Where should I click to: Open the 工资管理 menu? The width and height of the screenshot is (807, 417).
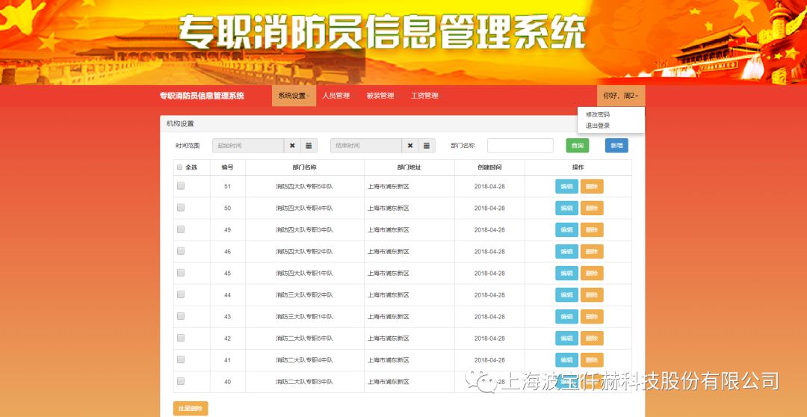click(424, 96)
